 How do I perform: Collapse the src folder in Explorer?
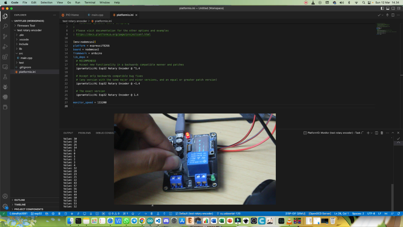coord(21,53)
